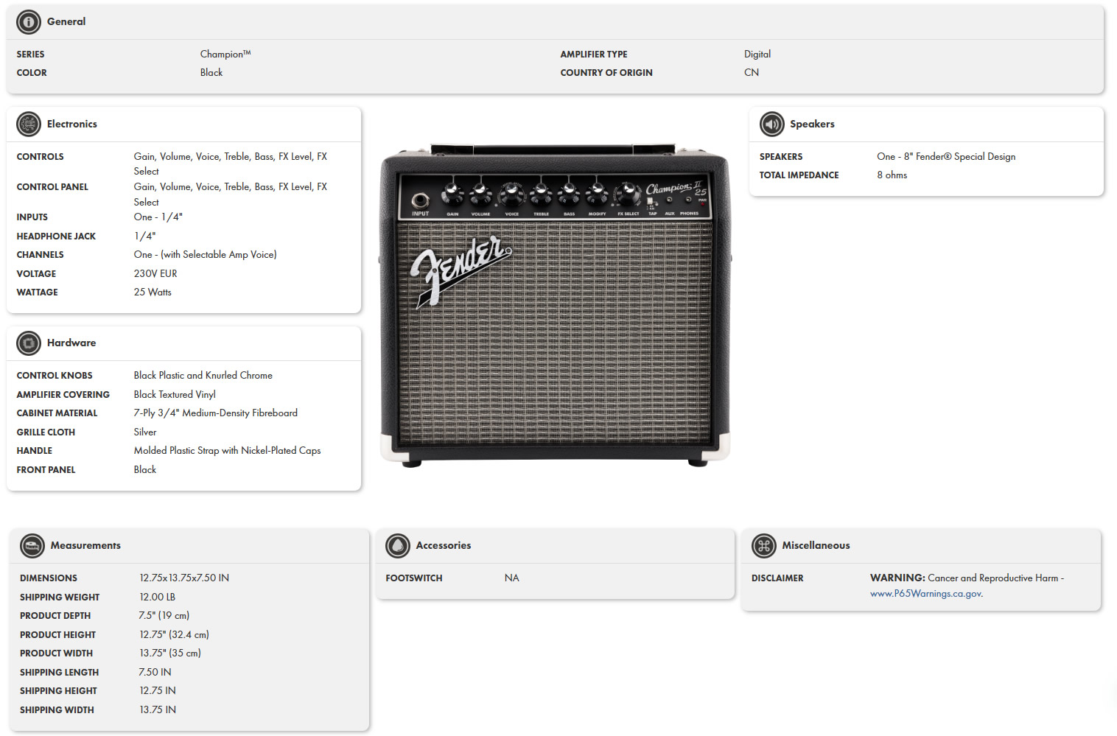The height and width of the screenshot is (736, 1117).
Task: Click the DISCLAIMER label
Action: (777, 578)
